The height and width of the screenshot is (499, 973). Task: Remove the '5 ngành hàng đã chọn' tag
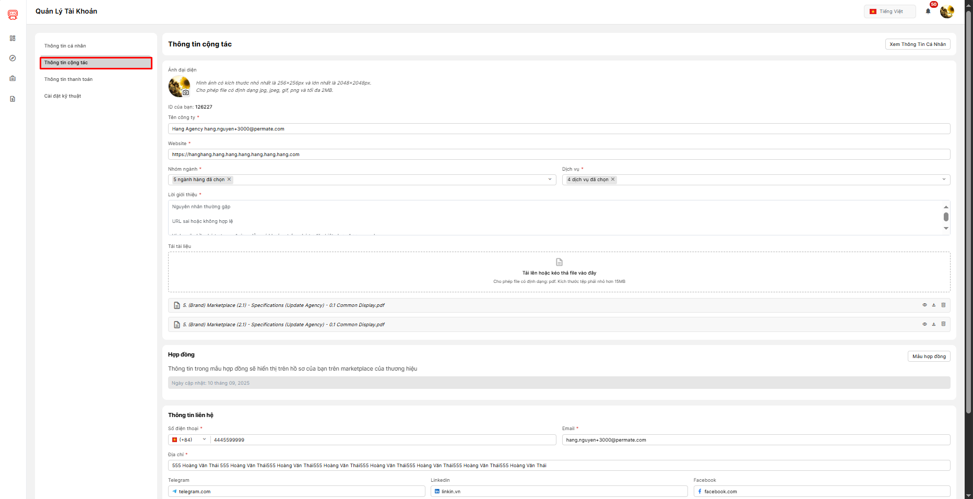(x=229, y=180)
